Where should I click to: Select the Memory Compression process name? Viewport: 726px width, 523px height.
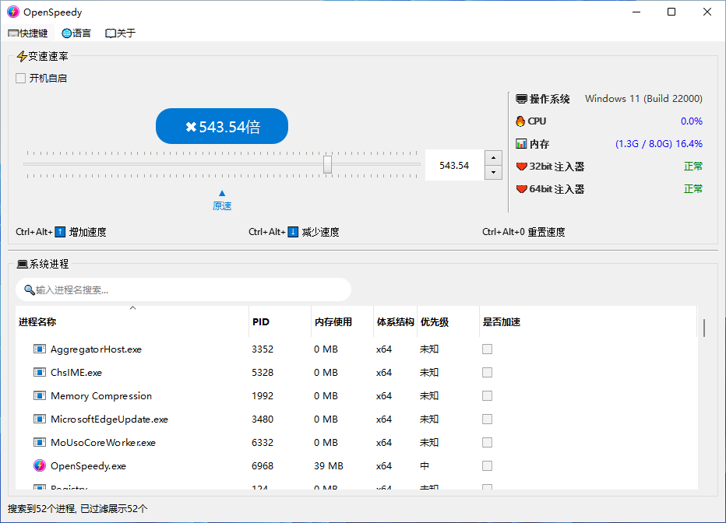101,396
